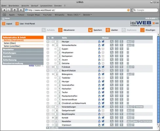Click the magnifier icon in the Veranstaltungen row
This screenshot has height=131, width=160.
(112, 107)
